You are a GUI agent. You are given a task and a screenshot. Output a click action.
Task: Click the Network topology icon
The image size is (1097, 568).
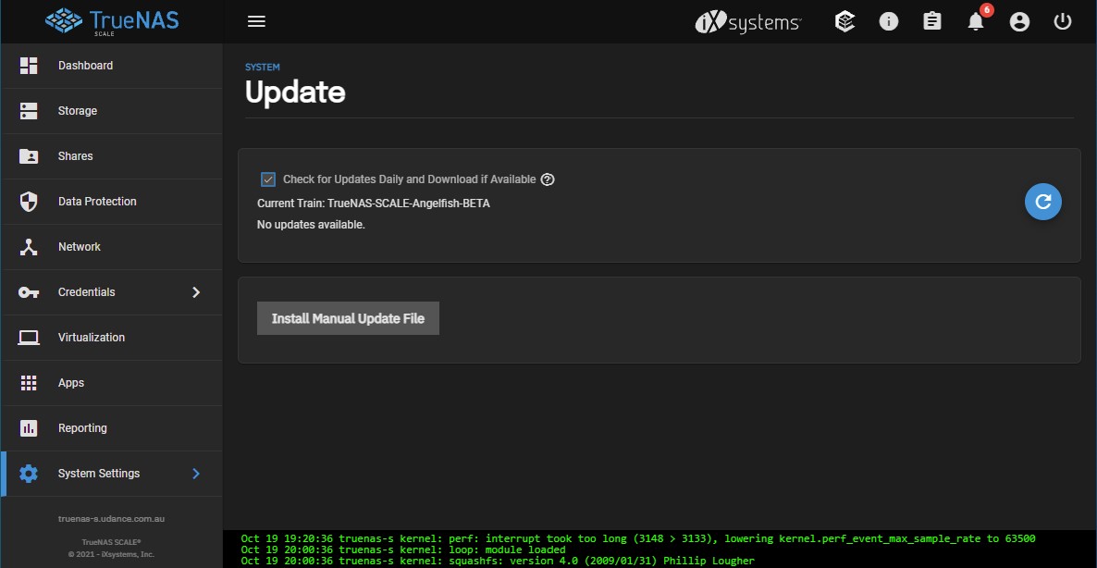tap(29, 247)
